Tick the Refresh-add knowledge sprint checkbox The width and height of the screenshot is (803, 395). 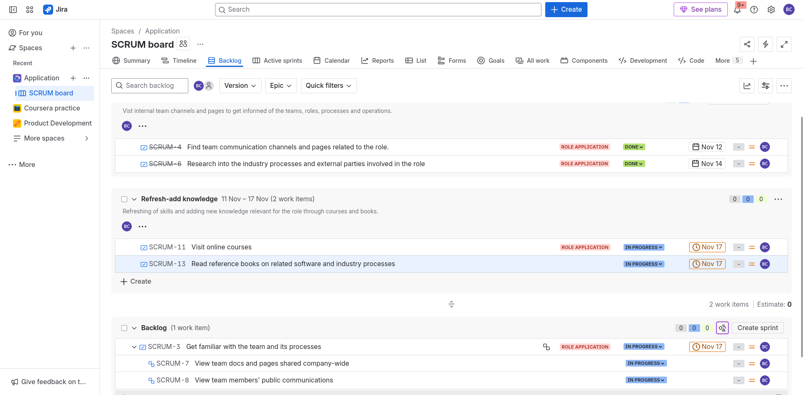[124, 199]
